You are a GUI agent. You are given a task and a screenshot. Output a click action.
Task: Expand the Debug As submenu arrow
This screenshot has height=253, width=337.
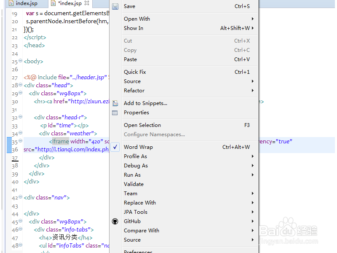253,166
